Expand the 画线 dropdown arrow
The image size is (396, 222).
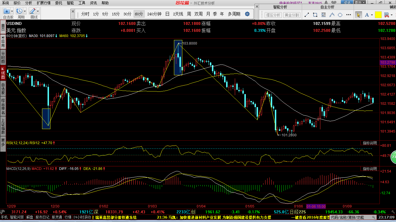[38, 11]
